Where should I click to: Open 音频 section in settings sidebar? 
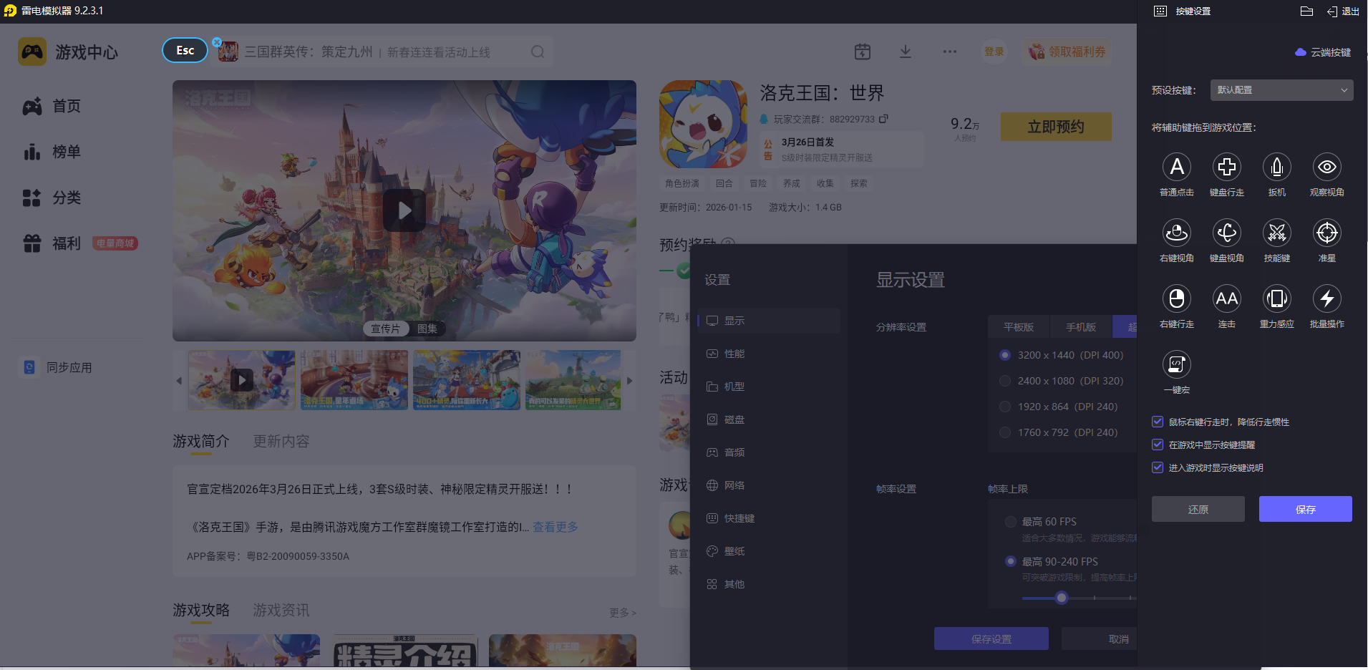(x=770, y=452)
